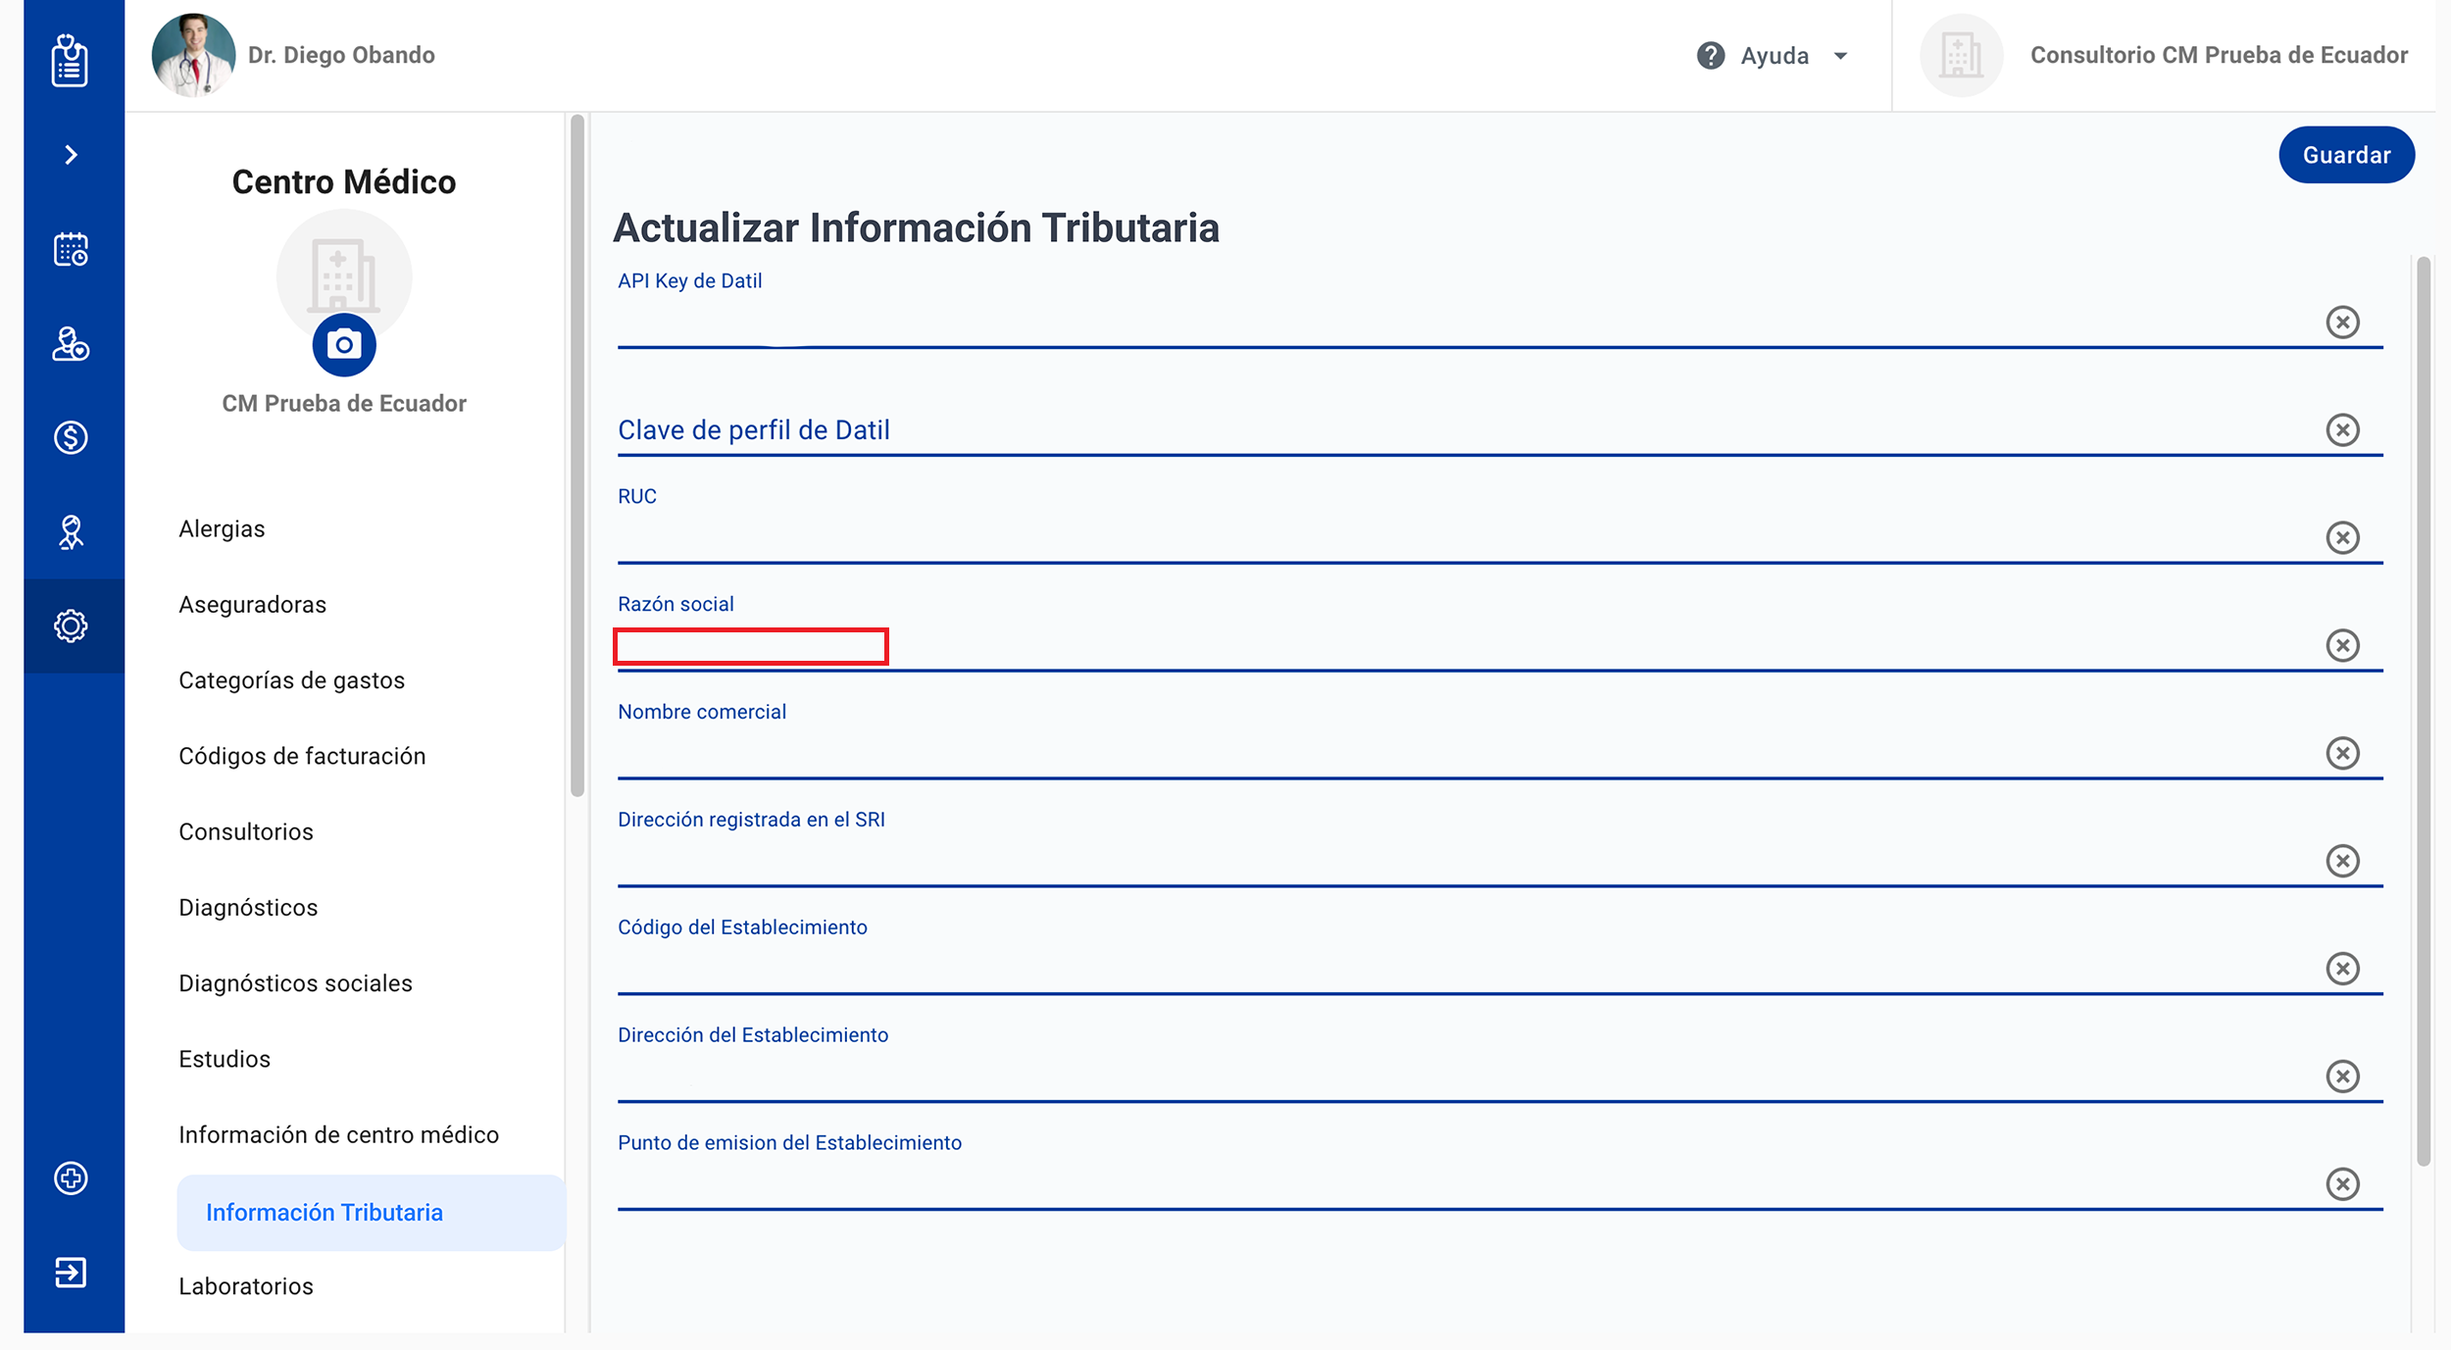Open the settings gear icon
2451x1350 pixels.
coord(71,625)
